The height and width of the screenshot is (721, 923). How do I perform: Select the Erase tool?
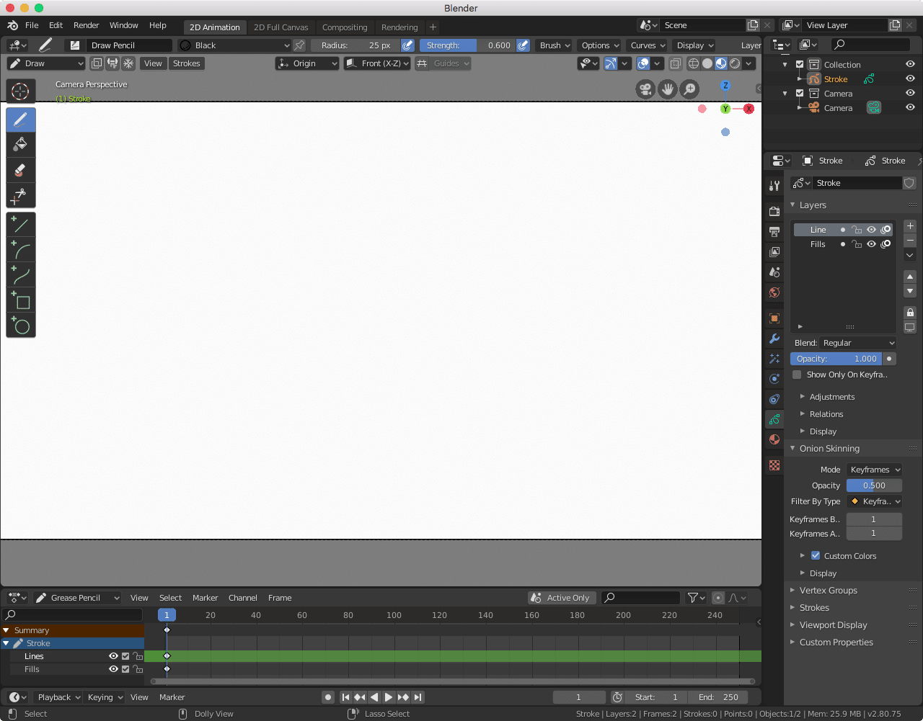[x=20, y=170]
